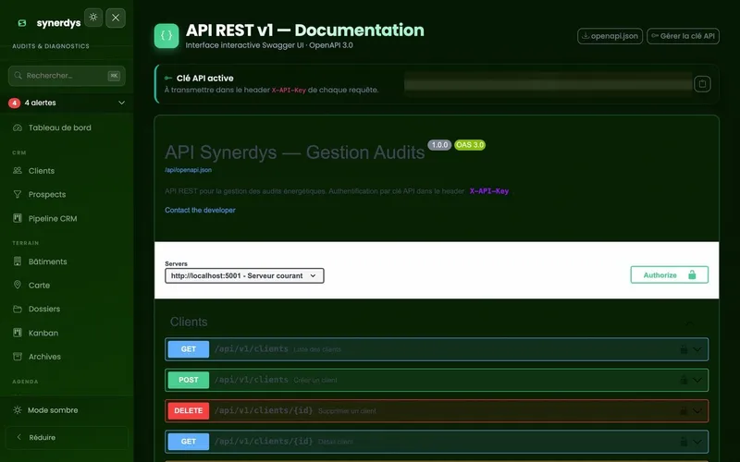Click the Tableau de bord gauge icon

(18, 128)
